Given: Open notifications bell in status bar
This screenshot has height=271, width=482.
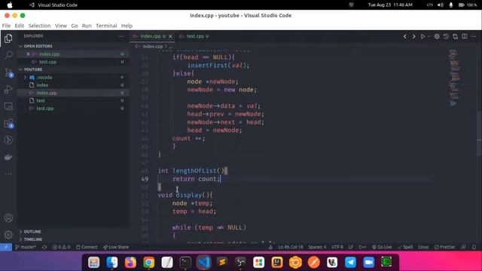Looking at the screenshot, I should [x=474, y=247].
